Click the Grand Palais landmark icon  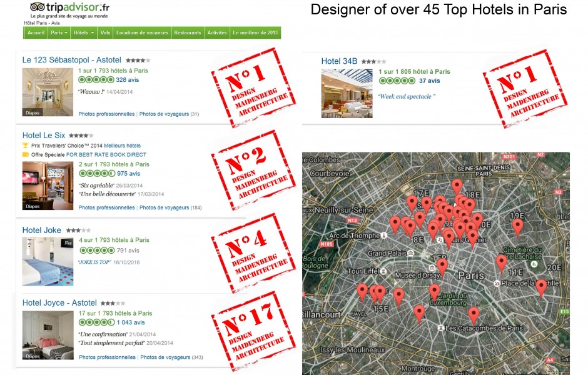410,253
